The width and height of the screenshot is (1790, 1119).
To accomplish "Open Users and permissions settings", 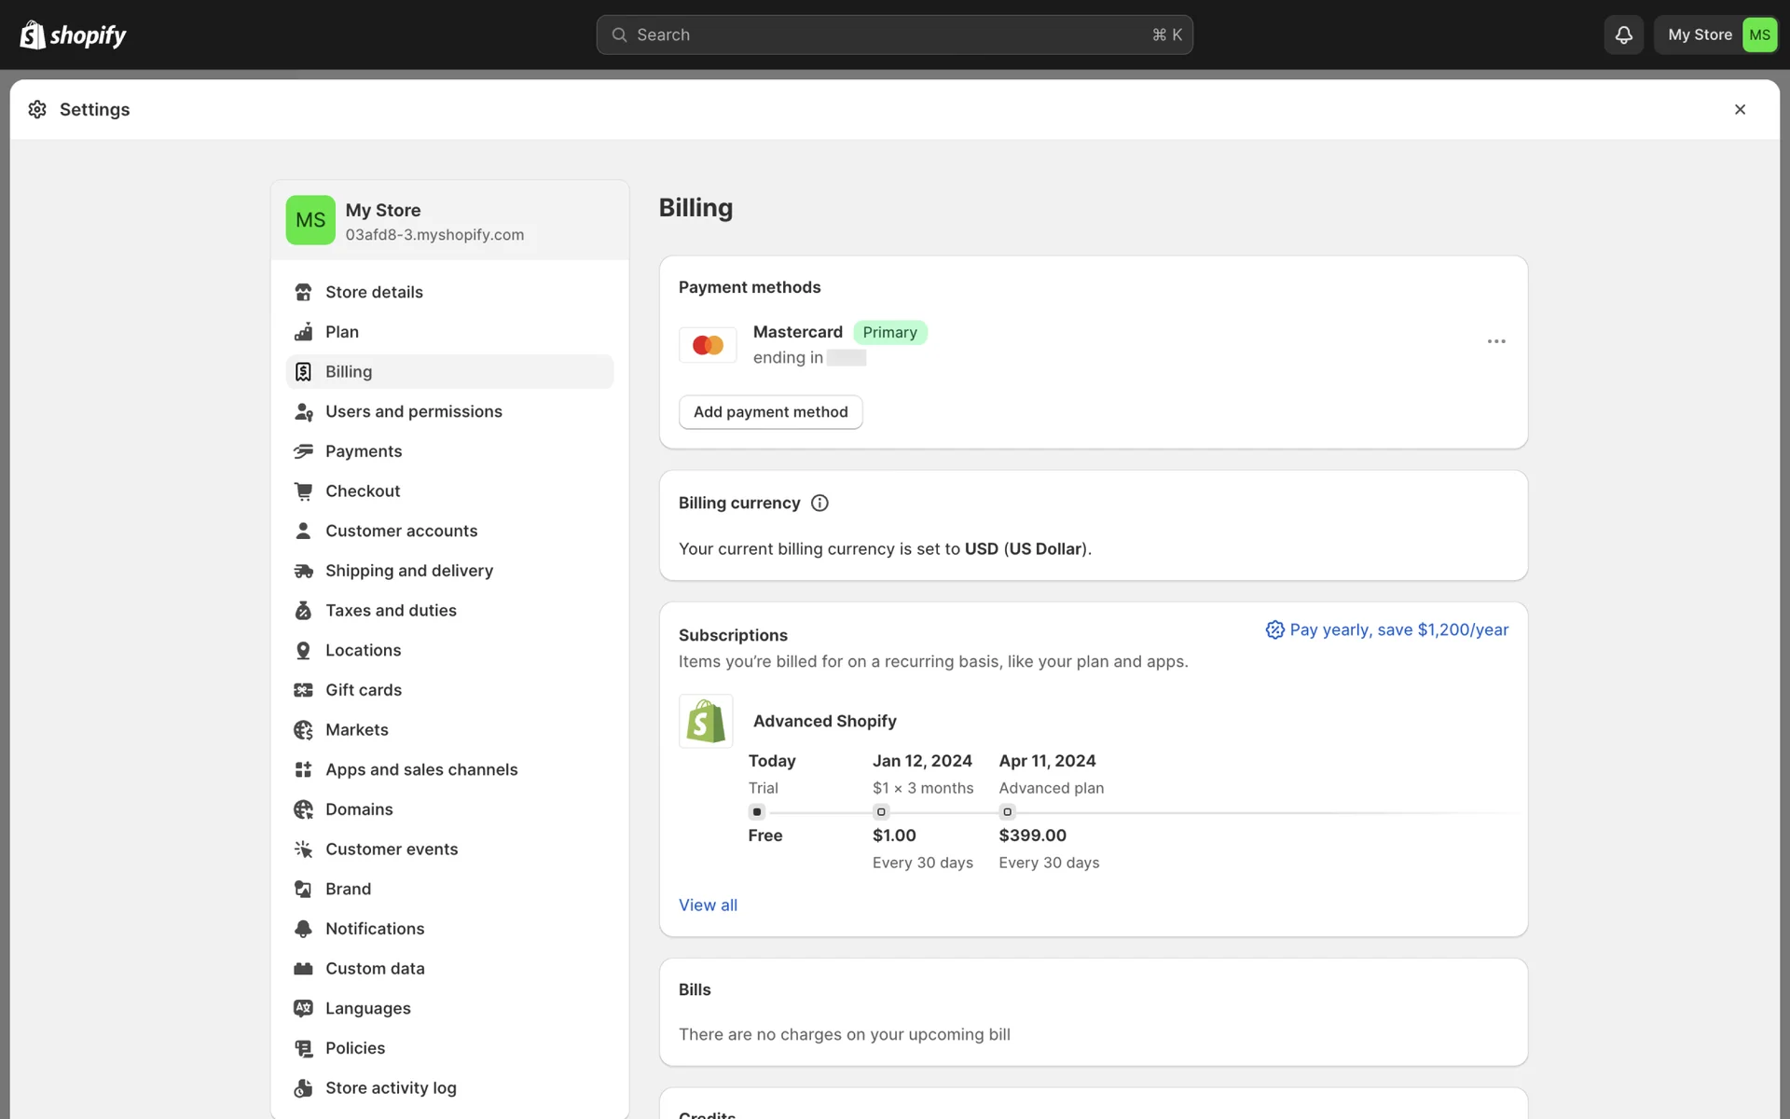I will tap(413, 411).
